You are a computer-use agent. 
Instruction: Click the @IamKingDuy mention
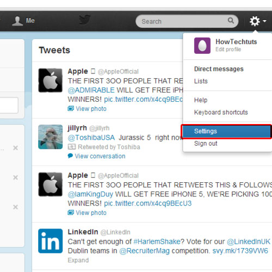pyautogui.click(x=90, y=194)
